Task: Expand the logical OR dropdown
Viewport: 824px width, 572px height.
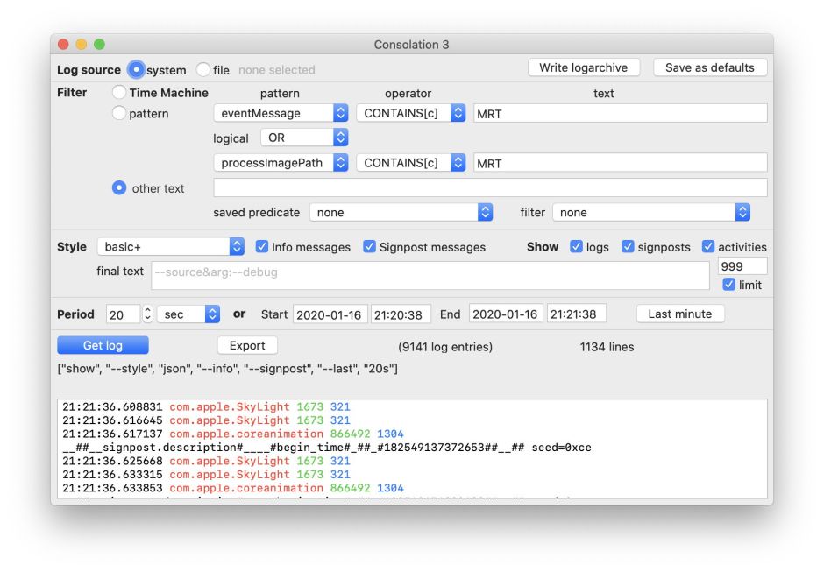Action: tap(304, 138)
